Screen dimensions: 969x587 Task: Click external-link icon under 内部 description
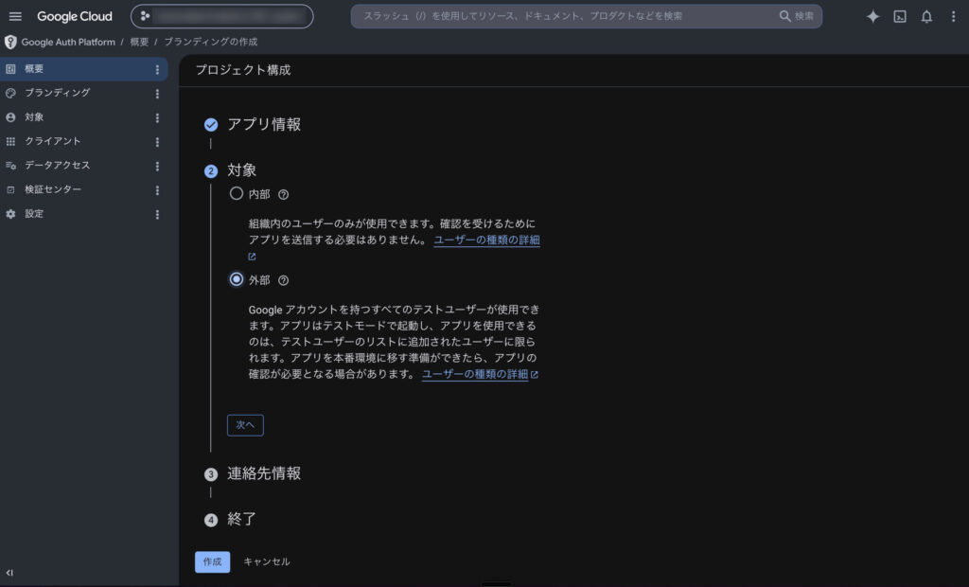(252, 256)
